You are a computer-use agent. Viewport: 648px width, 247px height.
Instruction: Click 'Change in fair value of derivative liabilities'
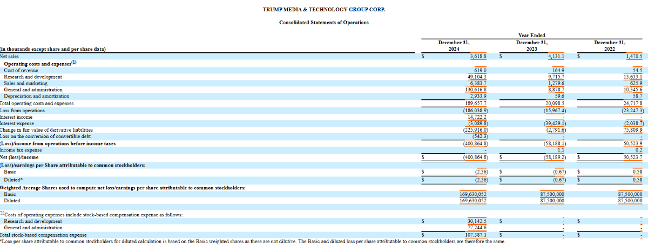tap(46, 129)
